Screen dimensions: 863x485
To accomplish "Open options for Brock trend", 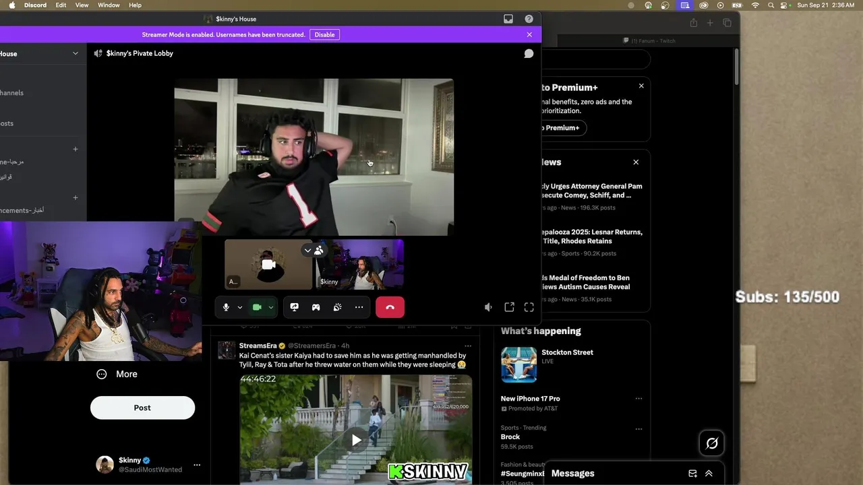I will point(638,428).
